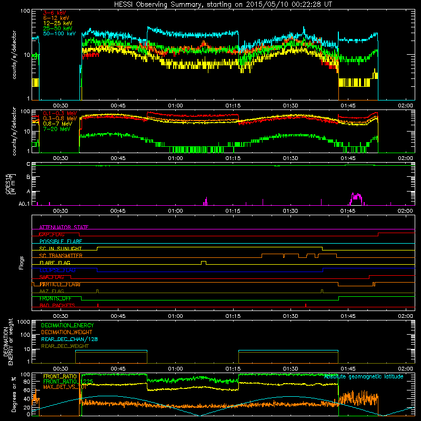Select the GAP_FLAG label
The image size is (421, 421).
coord(52,234)
